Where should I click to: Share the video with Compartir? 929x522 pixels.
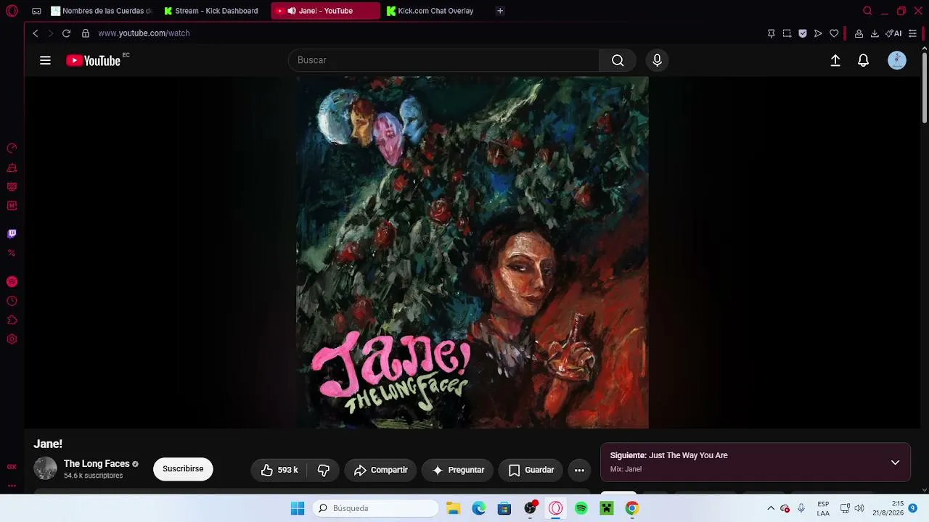pyautogui.click(x=380, y=470)
